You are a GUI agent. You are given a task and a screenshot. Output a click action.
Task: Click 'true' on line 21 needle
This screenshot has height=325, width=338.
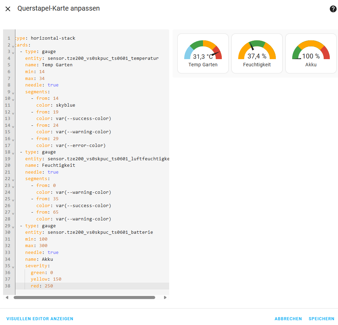(x=53, y=172)
